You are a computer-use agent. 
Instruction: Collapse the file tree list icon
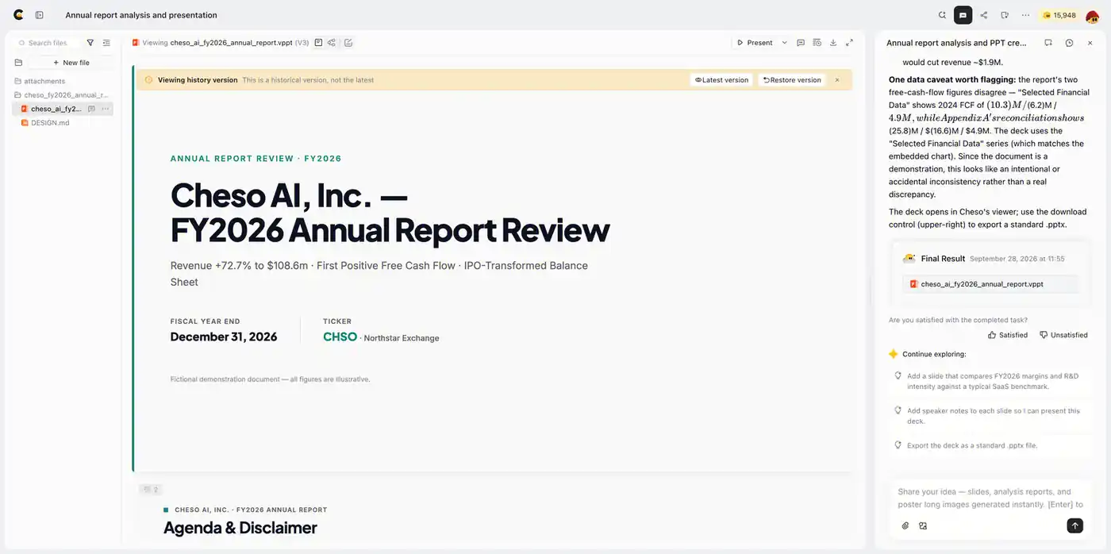click(106, 43)
